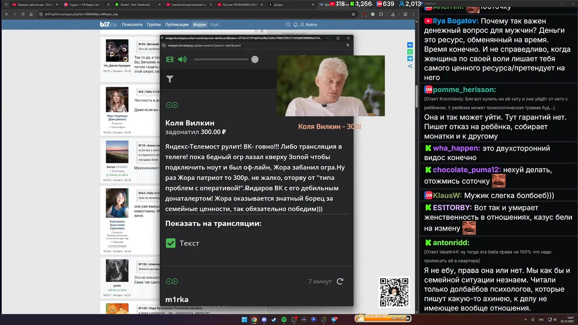Image resolution: width=578 pixels, height=325 pixels.
Task: Open Telegram from taskbar
Action: (x=334, y=320)
